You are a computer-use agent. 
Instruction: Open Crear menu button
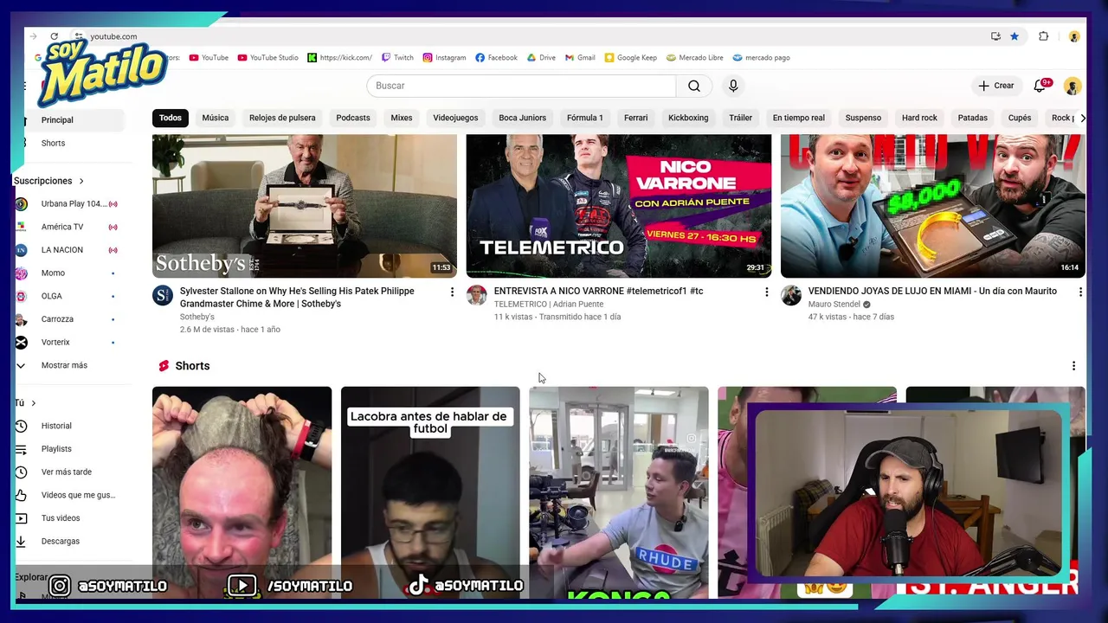(x=996, y=86)
